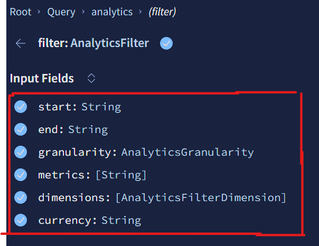
Task: Toggle checkmark next to filter: AnalyticsFilter heading
Action: click(166, 43)
